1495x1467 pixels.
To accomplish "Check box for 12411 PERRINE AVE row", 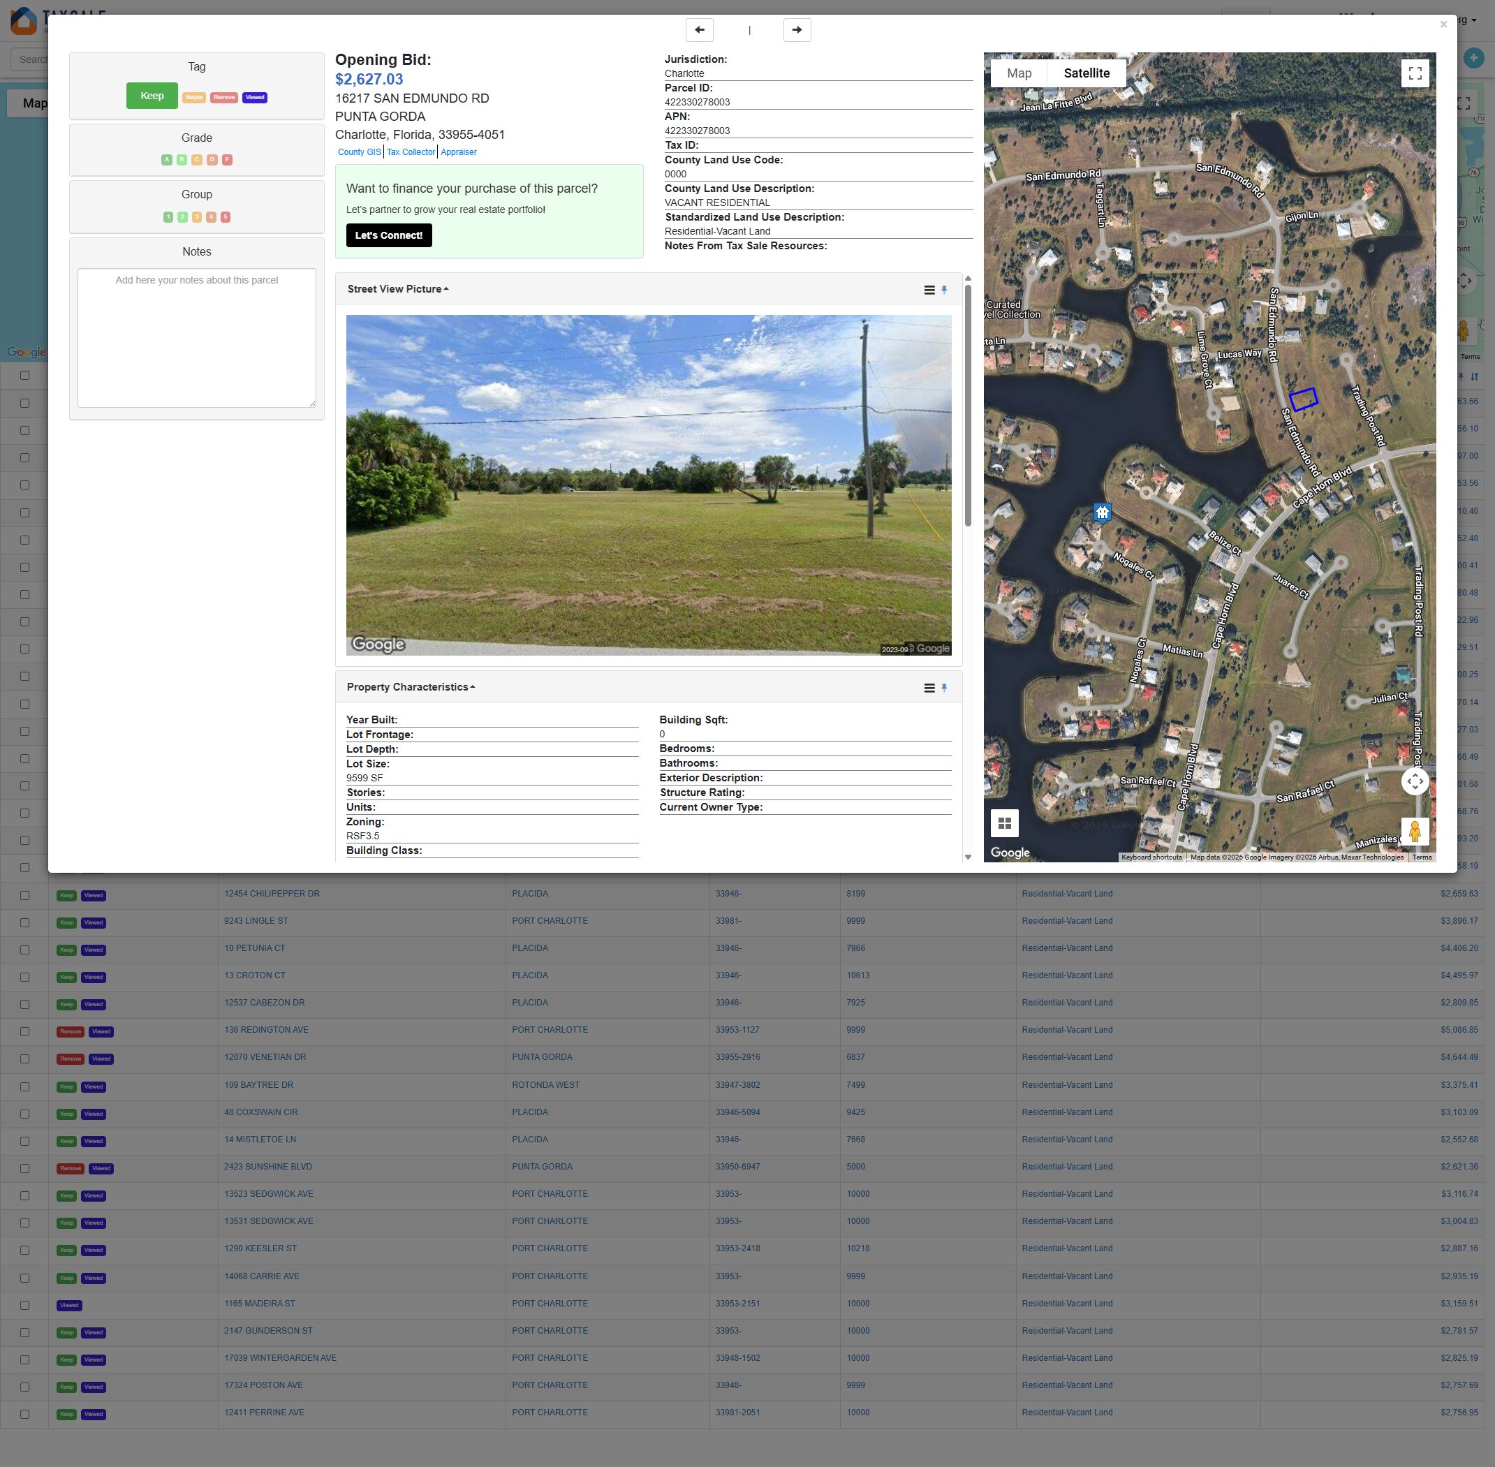I will pyautogui.click(x=24, y=1415).
